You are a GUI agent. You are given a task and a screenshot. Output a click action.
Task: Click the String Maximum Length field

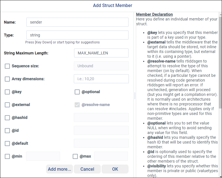click(101, 53)
